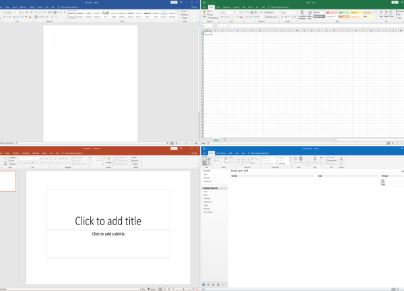Collapse the Favorites section in Outlook
The width and height of the screenshot is (404, 291).
click(203, 171)
